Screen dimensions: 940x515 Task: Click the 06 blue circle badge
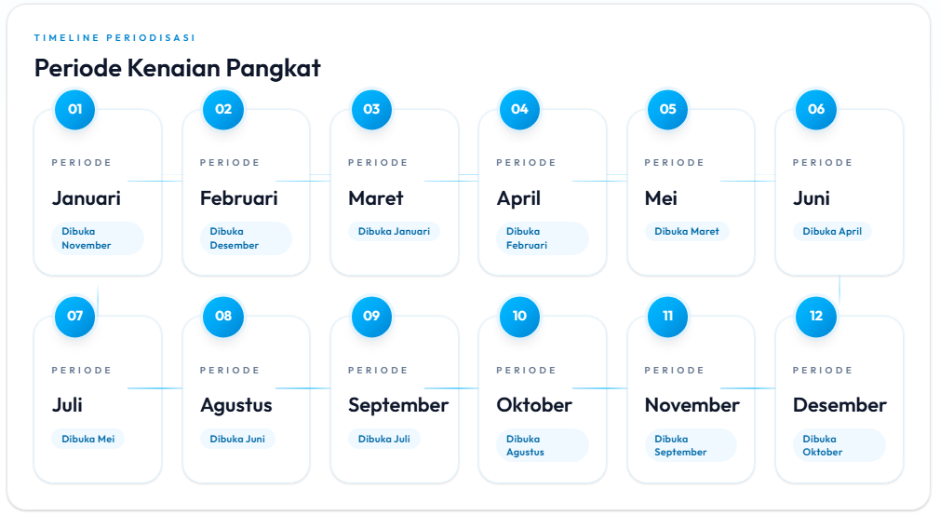(x=816, y=109)
